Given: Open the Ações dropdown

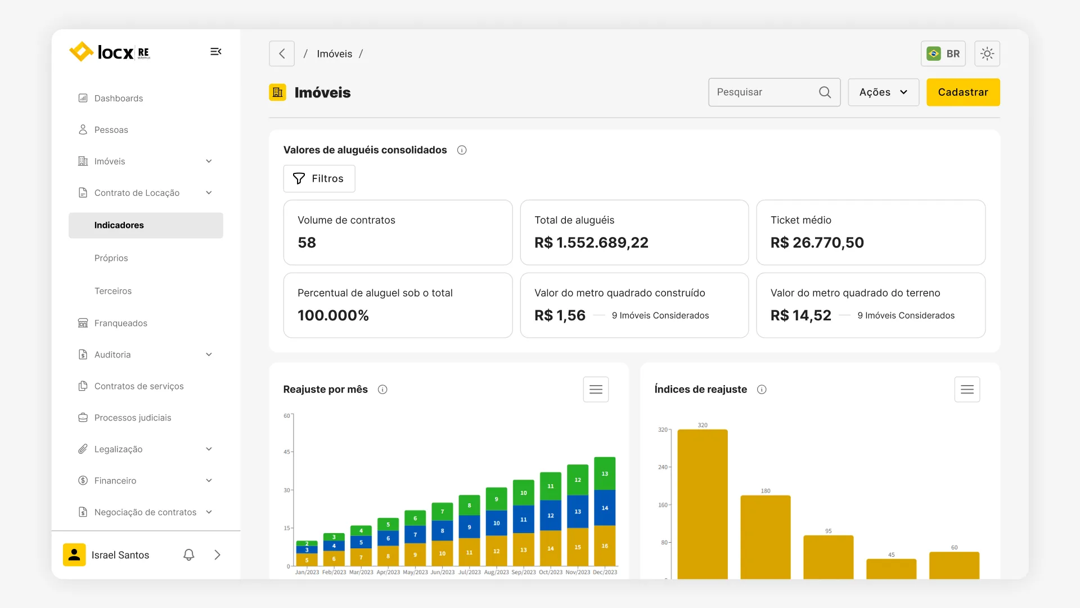Looking at the screenshot, I should 883,92.
